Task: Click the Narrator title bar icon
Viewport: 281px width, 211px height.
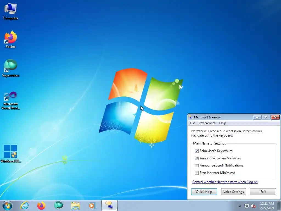Action: click(191, 117)
